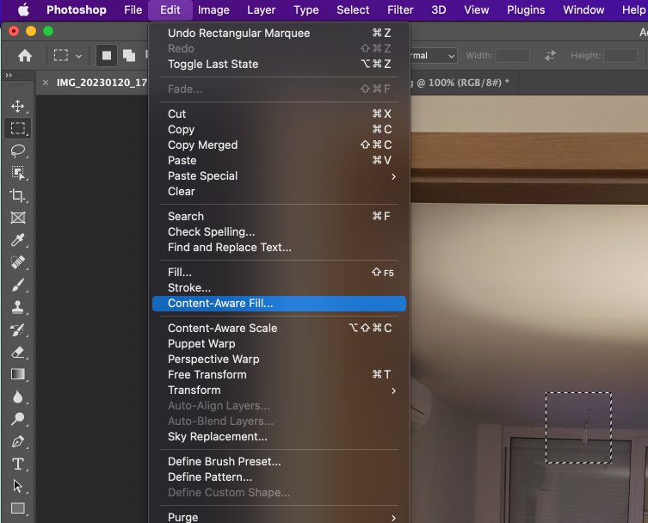Click the Height input field
The height and width of the screenshot is (523, 648).
pos(620,55)
